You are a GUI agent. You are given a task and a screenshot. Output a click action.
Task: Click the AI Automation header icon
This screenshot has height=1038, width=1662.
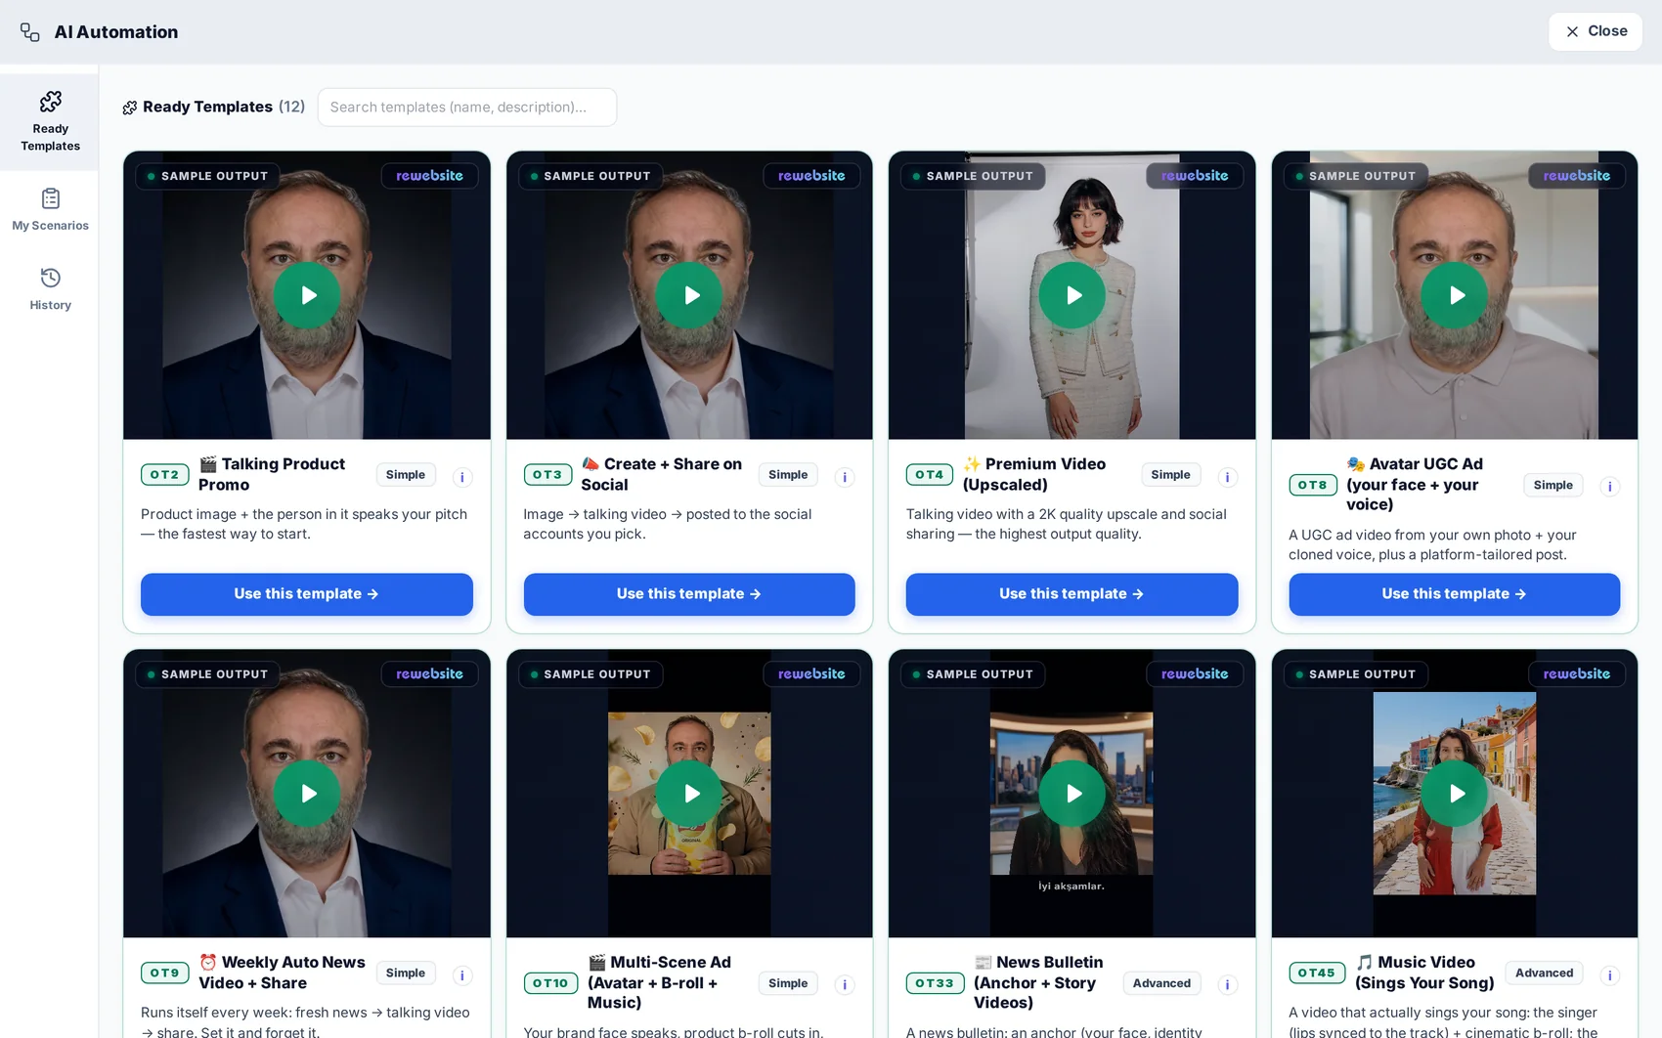[30, 32]
